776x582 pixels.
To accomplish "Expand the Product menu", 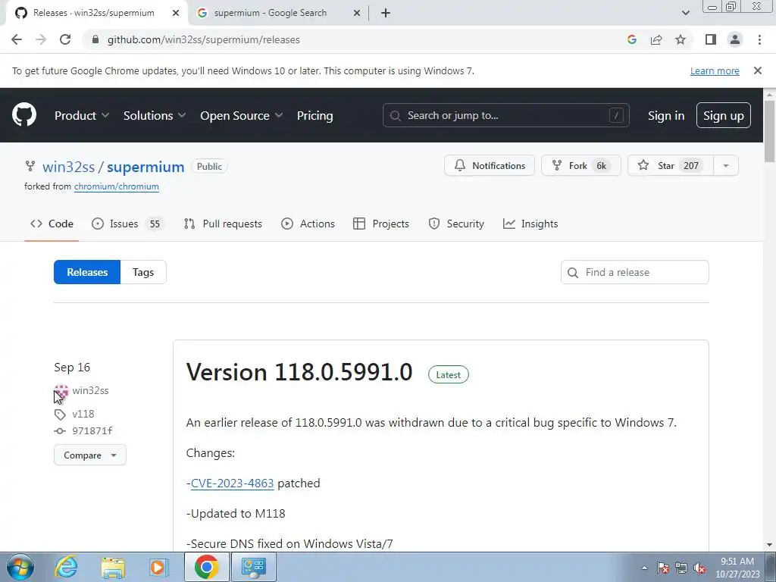I will coord(82,115).
